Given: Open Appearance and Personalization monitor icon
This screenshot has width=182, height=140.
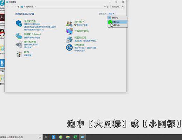Looking at the screenshot, I should coord(70,31).
